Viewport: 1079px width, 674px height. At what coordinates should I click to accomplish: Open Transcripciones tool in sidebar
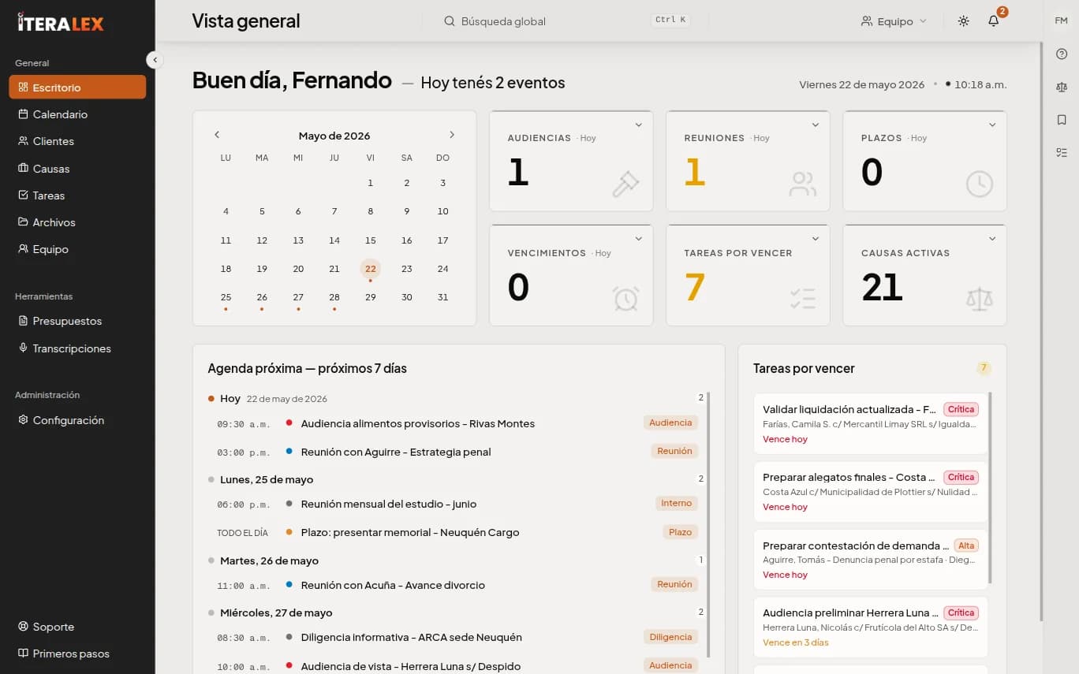point(77,348)
